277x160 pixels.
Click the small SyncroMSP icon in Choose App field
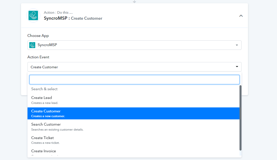pyautogui.click(x=32, y=45)
